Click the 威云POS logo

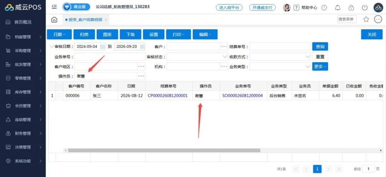pos(23,7)
